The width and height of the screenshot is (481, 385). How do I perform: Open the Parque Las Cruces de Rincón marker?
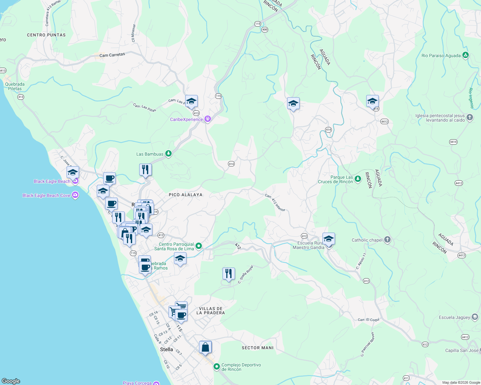(358, 179)
